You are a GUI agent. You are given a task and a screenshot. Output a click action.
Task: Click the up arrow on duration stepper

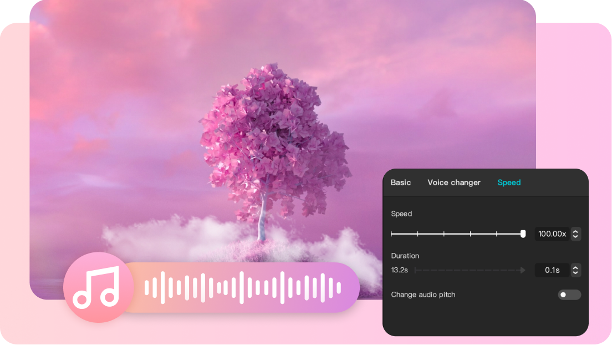[575, 268]
